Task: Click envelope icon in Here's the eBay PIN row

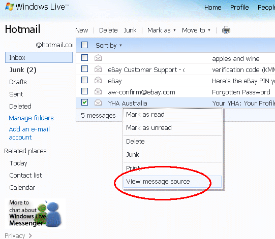Action: (98, 80)
